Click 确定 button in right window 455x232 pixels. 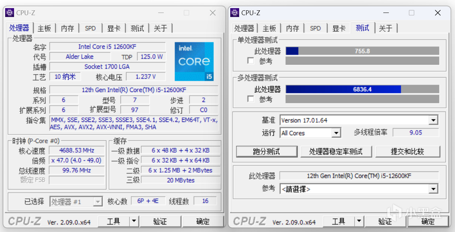pos(428,221)
